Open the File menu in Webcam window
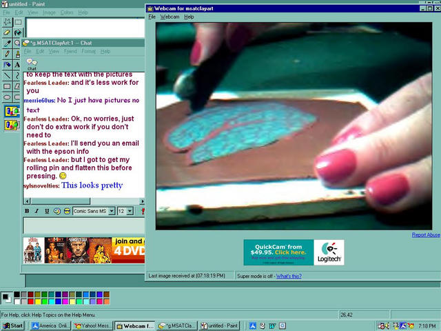Viewport: 441px width, 331px height. pyautogui.click(x=152, y=17)
